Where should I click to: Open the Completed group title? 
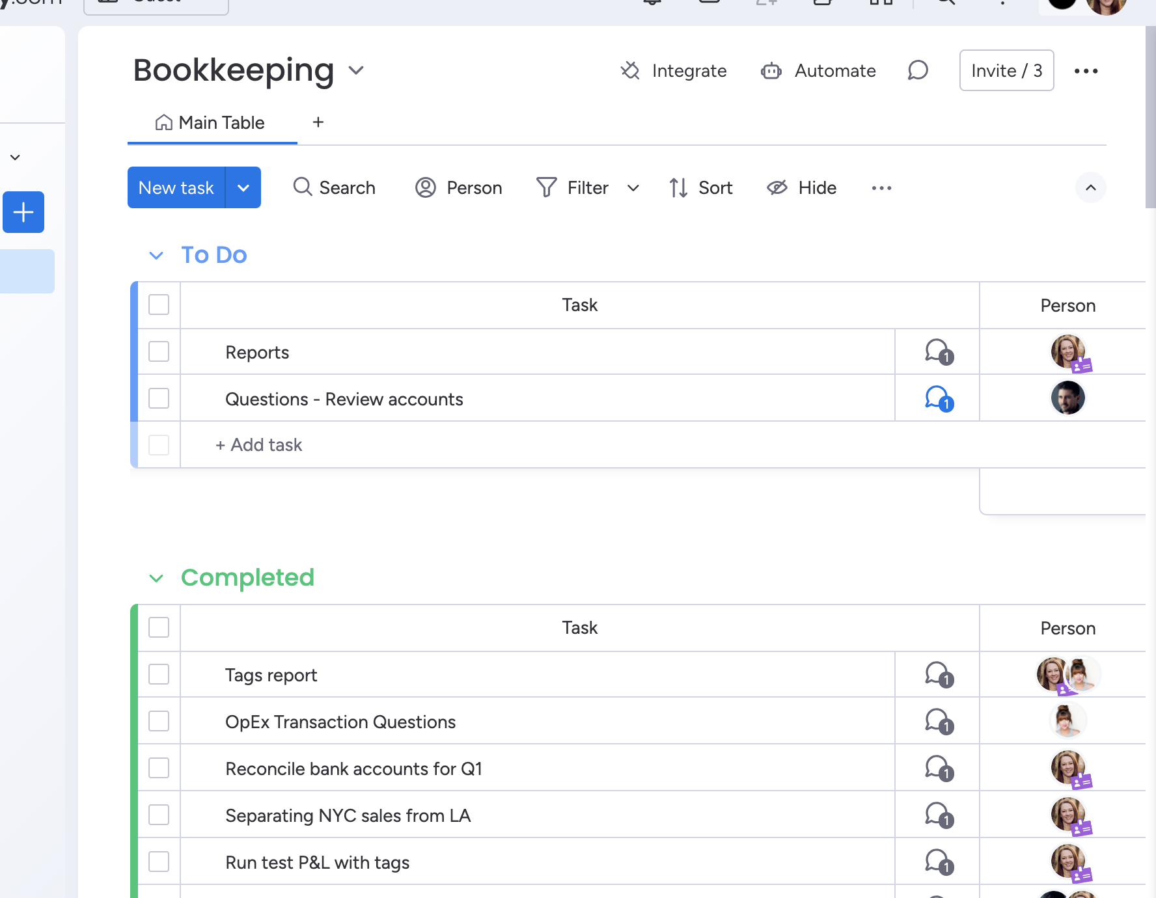(247, 578)
